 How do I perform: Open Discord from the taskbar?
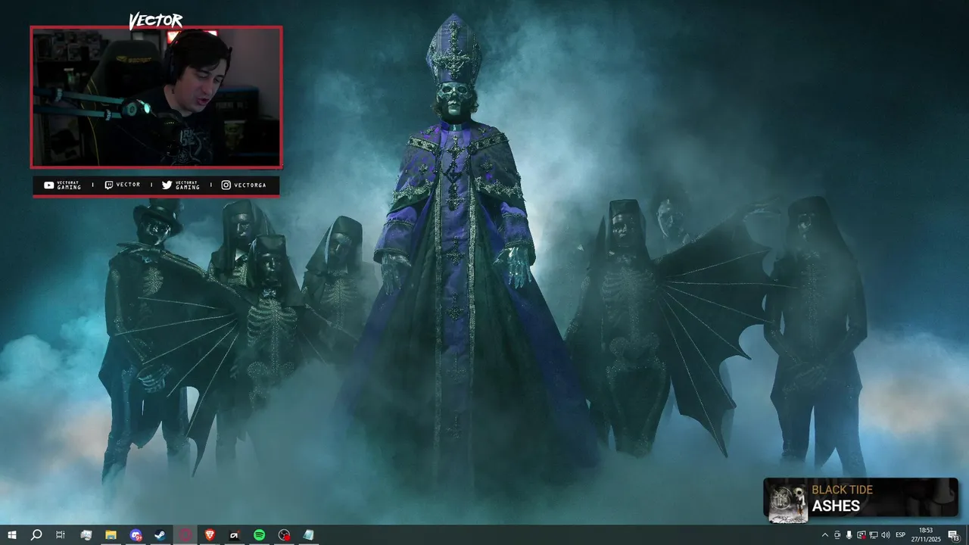136,535
